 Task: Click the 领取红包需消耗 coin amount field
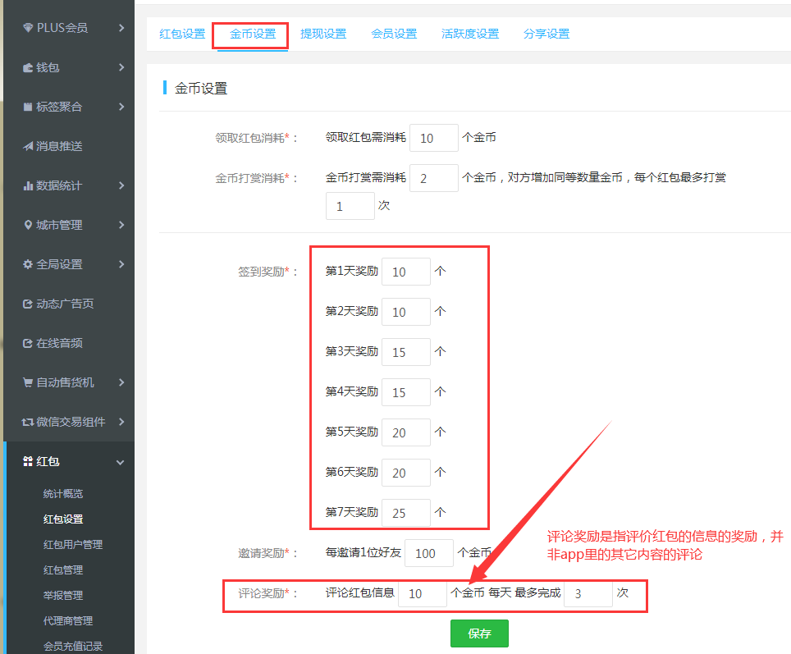(433, 138)
